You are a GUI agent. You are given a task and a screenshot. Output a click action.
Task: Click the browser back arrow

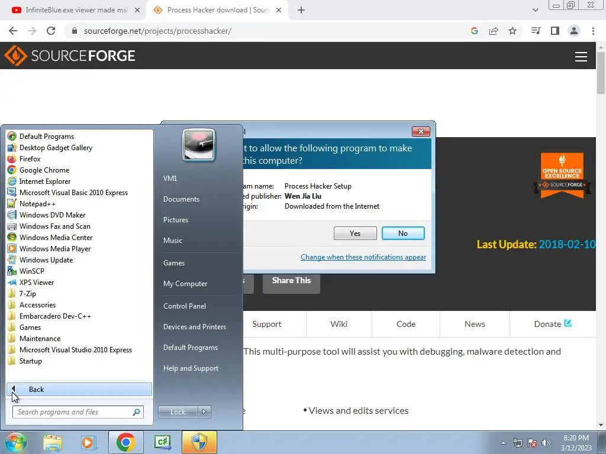click(x=13, y=31)
